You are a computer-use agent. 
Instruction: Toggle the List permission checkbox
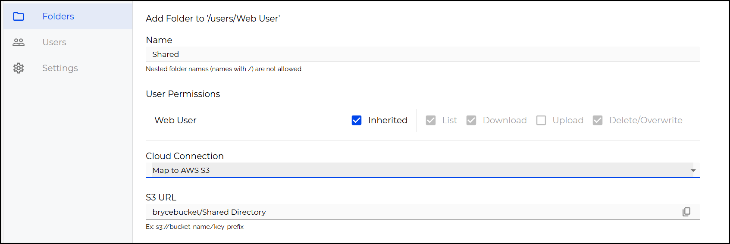pos(431,120)
